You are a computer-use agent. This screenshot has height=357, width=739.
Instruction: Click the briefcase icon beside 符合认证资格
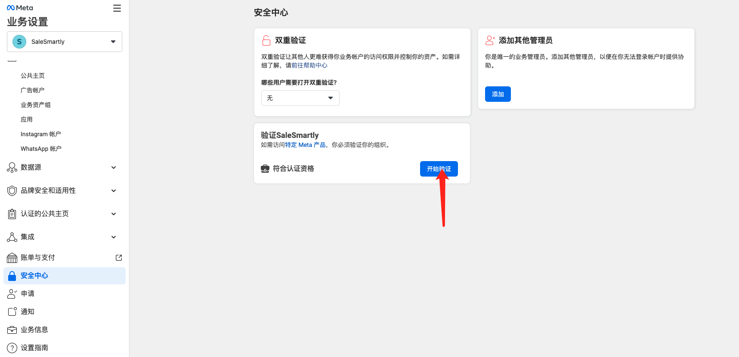click(x=265, y=169)
